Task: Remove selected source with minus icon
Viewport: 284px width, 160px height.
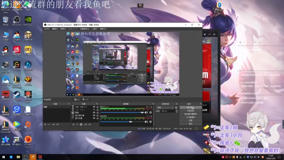Action: point(77,124)
